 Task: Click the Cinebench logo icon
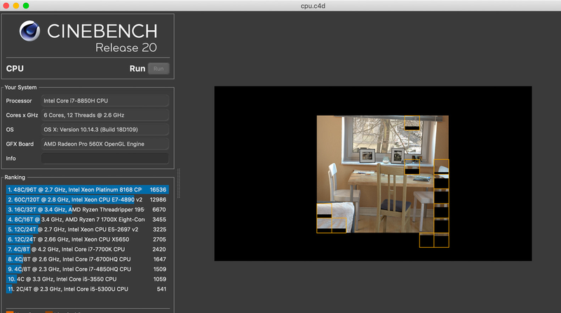click(29, 31)
